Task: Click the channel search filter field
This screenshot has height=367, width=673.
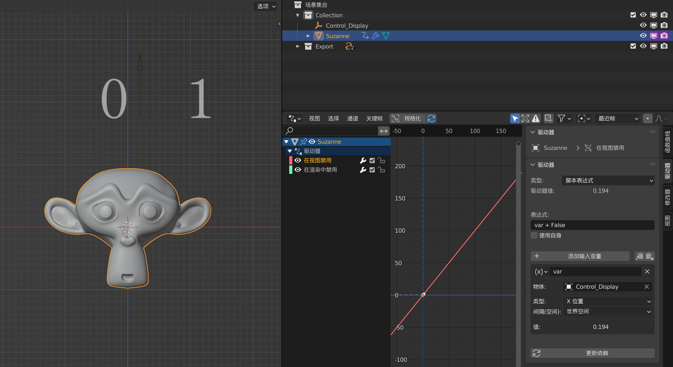Action: tap(331, 131)
